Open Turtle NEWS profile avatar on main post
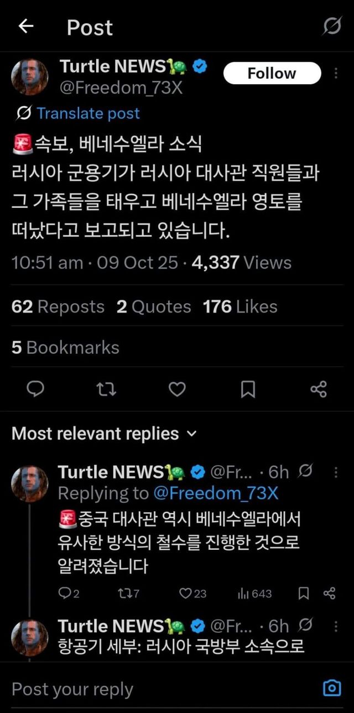 (30, 76)
